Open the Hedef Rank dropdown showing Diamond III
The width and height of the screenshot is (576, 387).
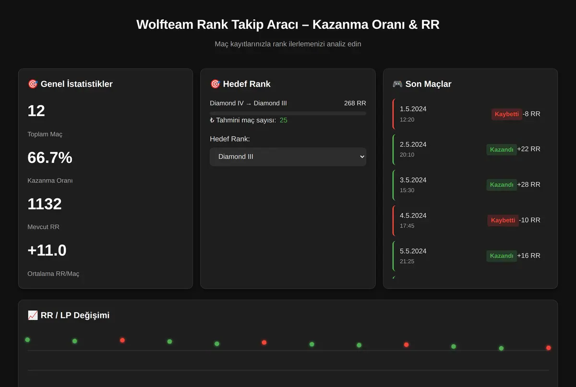288,157
